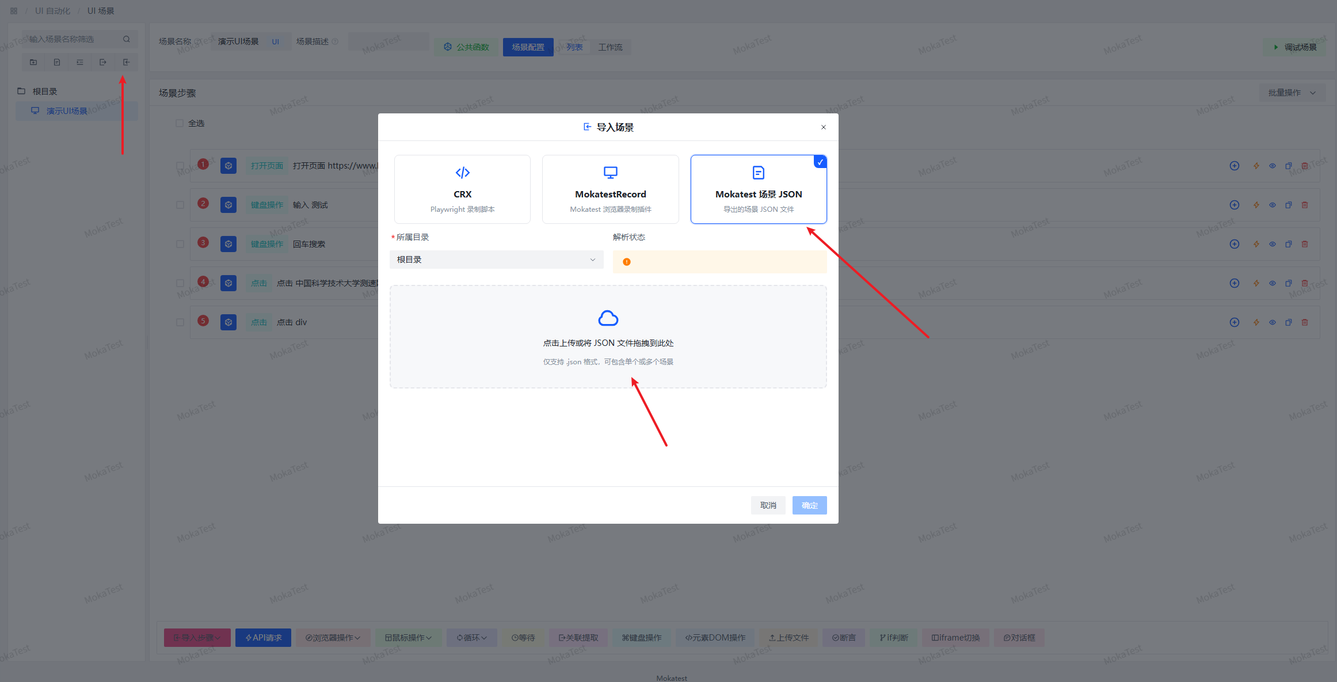Check the checkbox for step 2 输入 测试
Image resolution: width=1337 pixels, height=682 pixels.
180,205
